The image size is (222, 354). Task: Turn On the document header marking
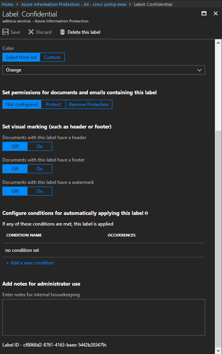(40, 147)
